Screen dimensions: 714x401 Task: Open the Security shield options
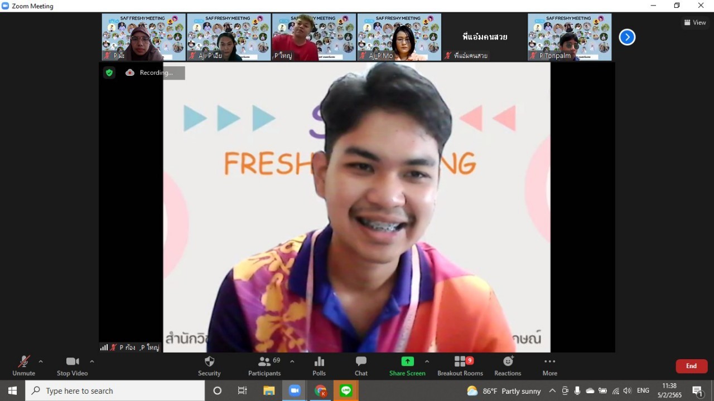[209, 365]
